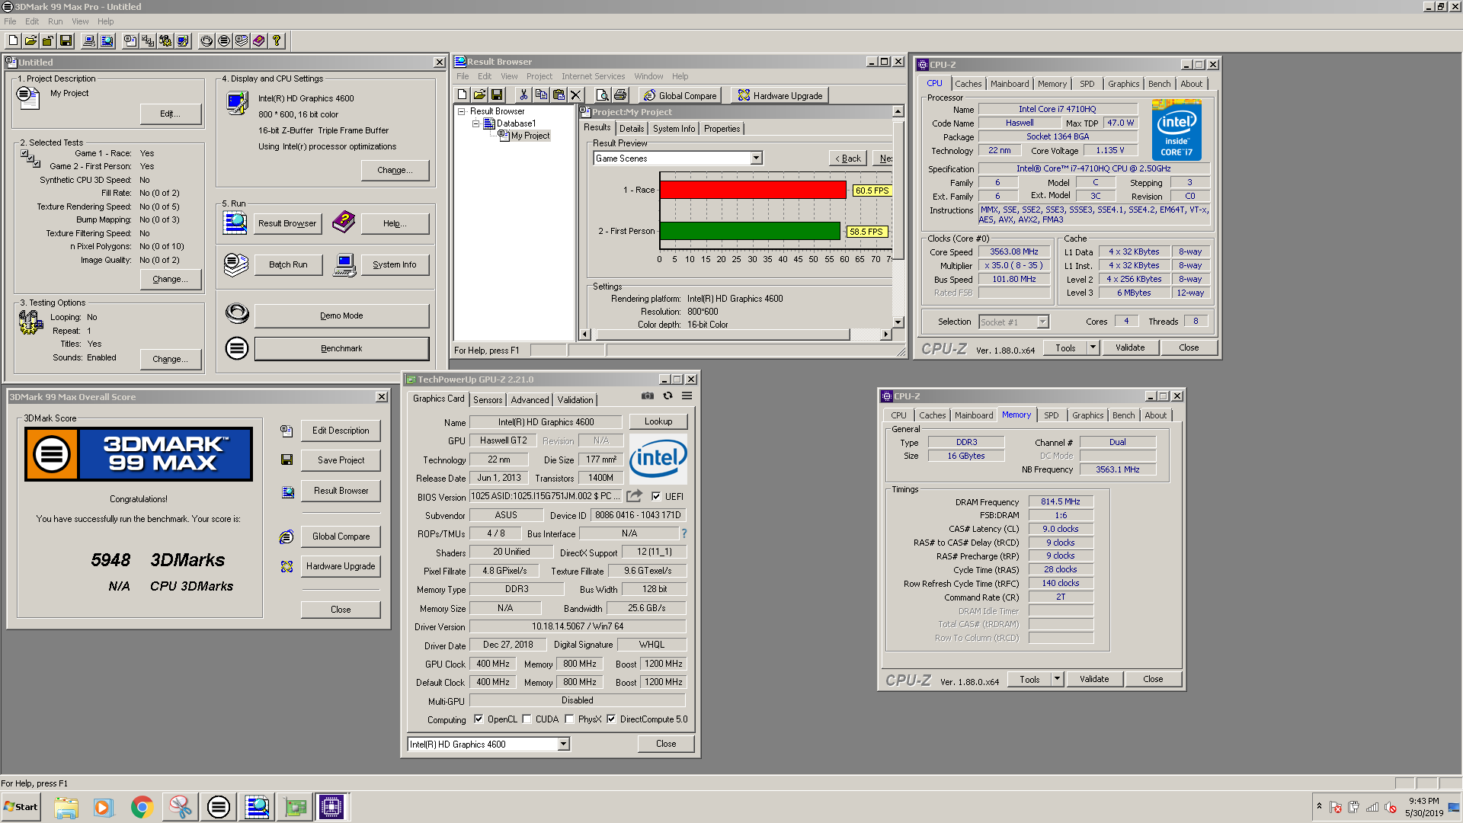Toggle CUDA checkbox in GPU-Z
The width and height of the screenshot is (1463, 823).
[527, 719]
